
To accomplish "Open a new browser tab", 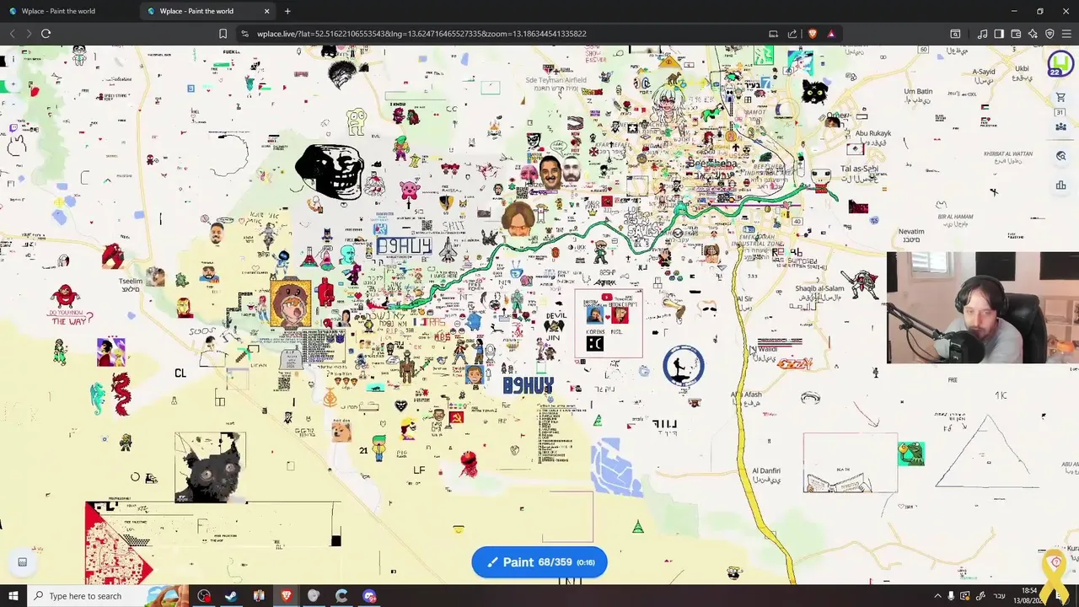I will point(287,11).
